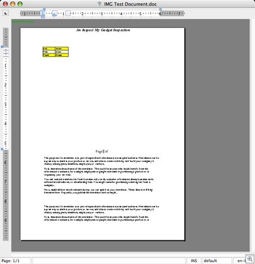Open the language field in status bar
This screenshot has height=264, width=255.
pyautogui.click(x=239, y=261)
